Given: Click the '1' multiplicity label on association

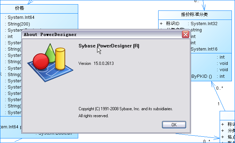Looking at the screenshot, I should coord(219,104).
